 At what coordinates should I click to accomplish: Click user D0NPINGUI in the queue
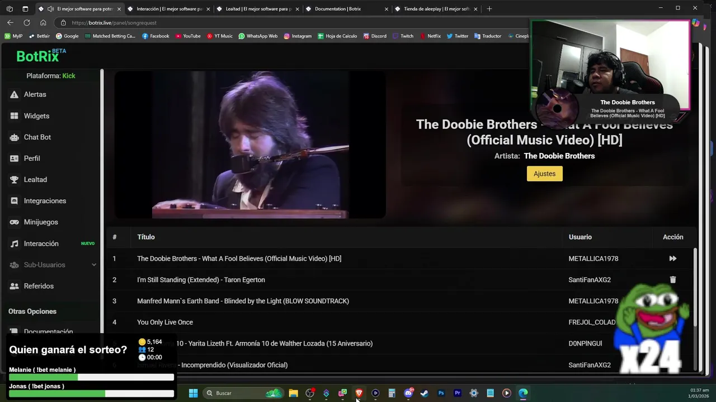click(585, 343)
